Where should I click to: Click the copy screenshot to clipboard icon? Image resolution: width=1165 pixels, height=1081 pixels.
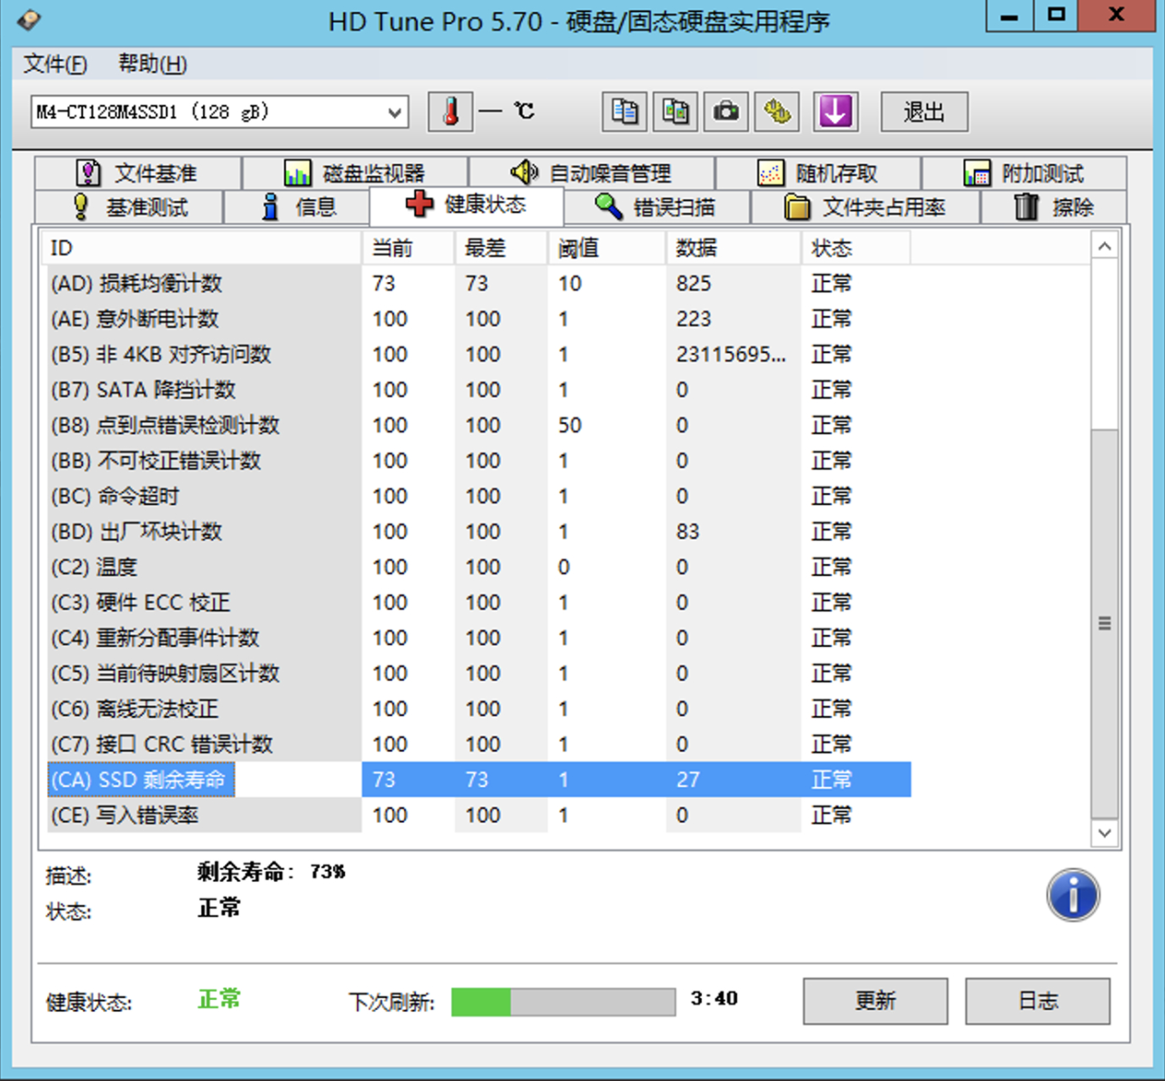tap(674, 112)
